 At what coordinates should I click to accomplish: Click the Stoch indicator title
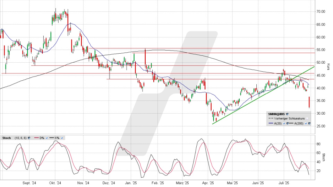pos(7,138)
